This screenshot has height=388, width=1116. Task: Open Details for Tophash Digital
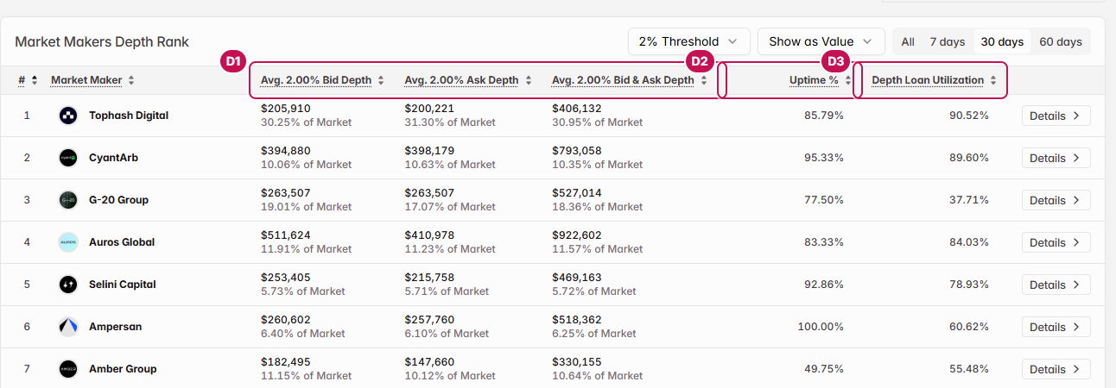coord(1056,116)
